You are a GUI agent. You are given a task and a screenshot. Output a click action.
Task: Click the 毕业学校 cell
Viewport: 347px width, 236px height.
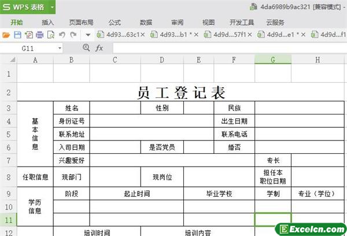point(219,194)
